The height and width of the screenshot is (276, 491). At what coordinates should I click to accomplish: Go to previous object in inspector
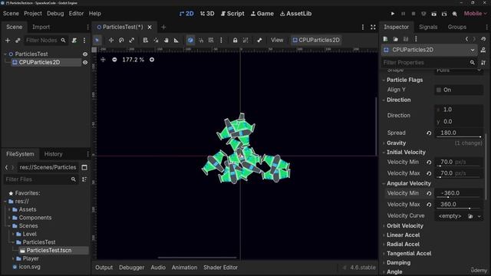[x=466, y=39]
